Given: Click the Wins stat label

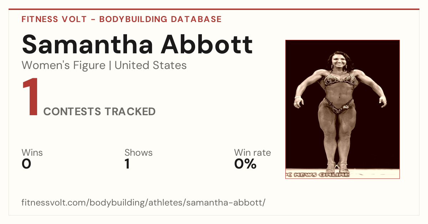Looking at the screenshot, I should click(x=32, y=153).
